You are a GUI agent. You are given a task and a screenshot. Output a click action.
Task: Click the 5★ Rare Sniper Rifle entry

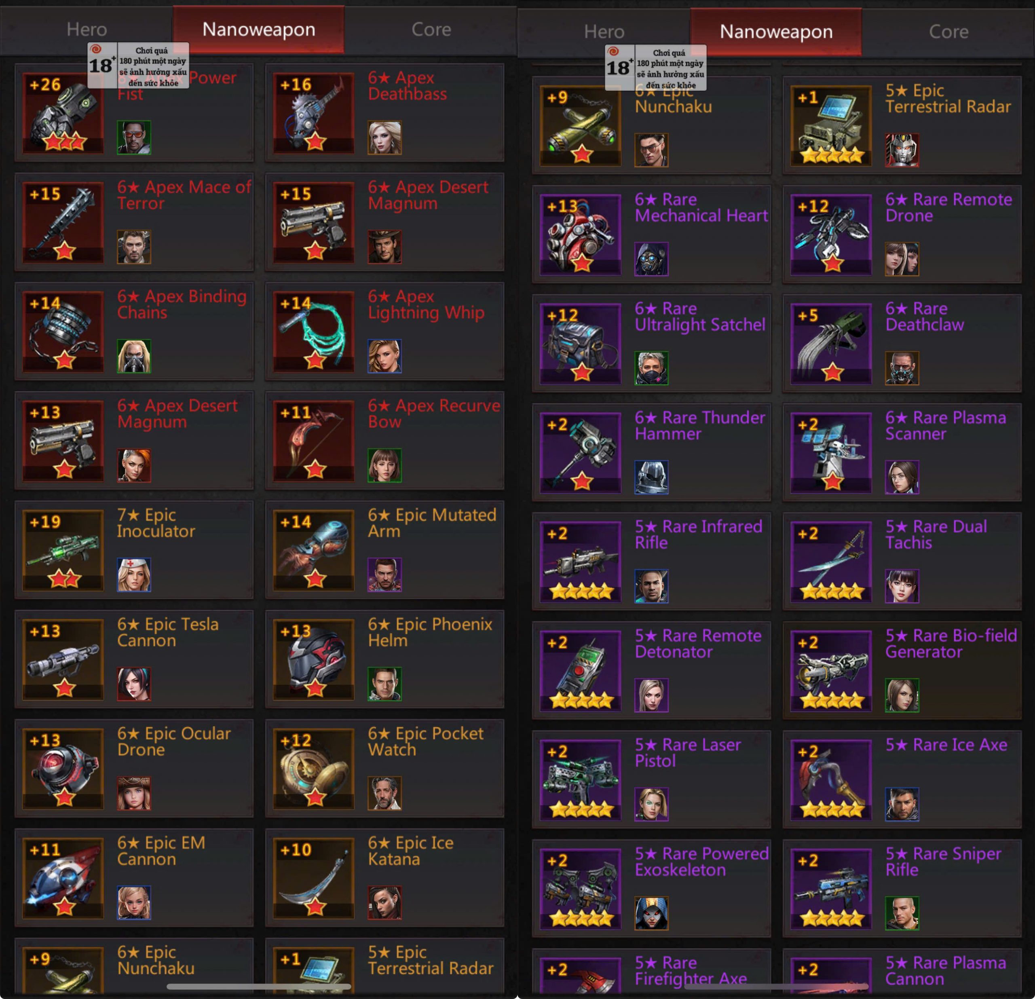tap(902, 889)
